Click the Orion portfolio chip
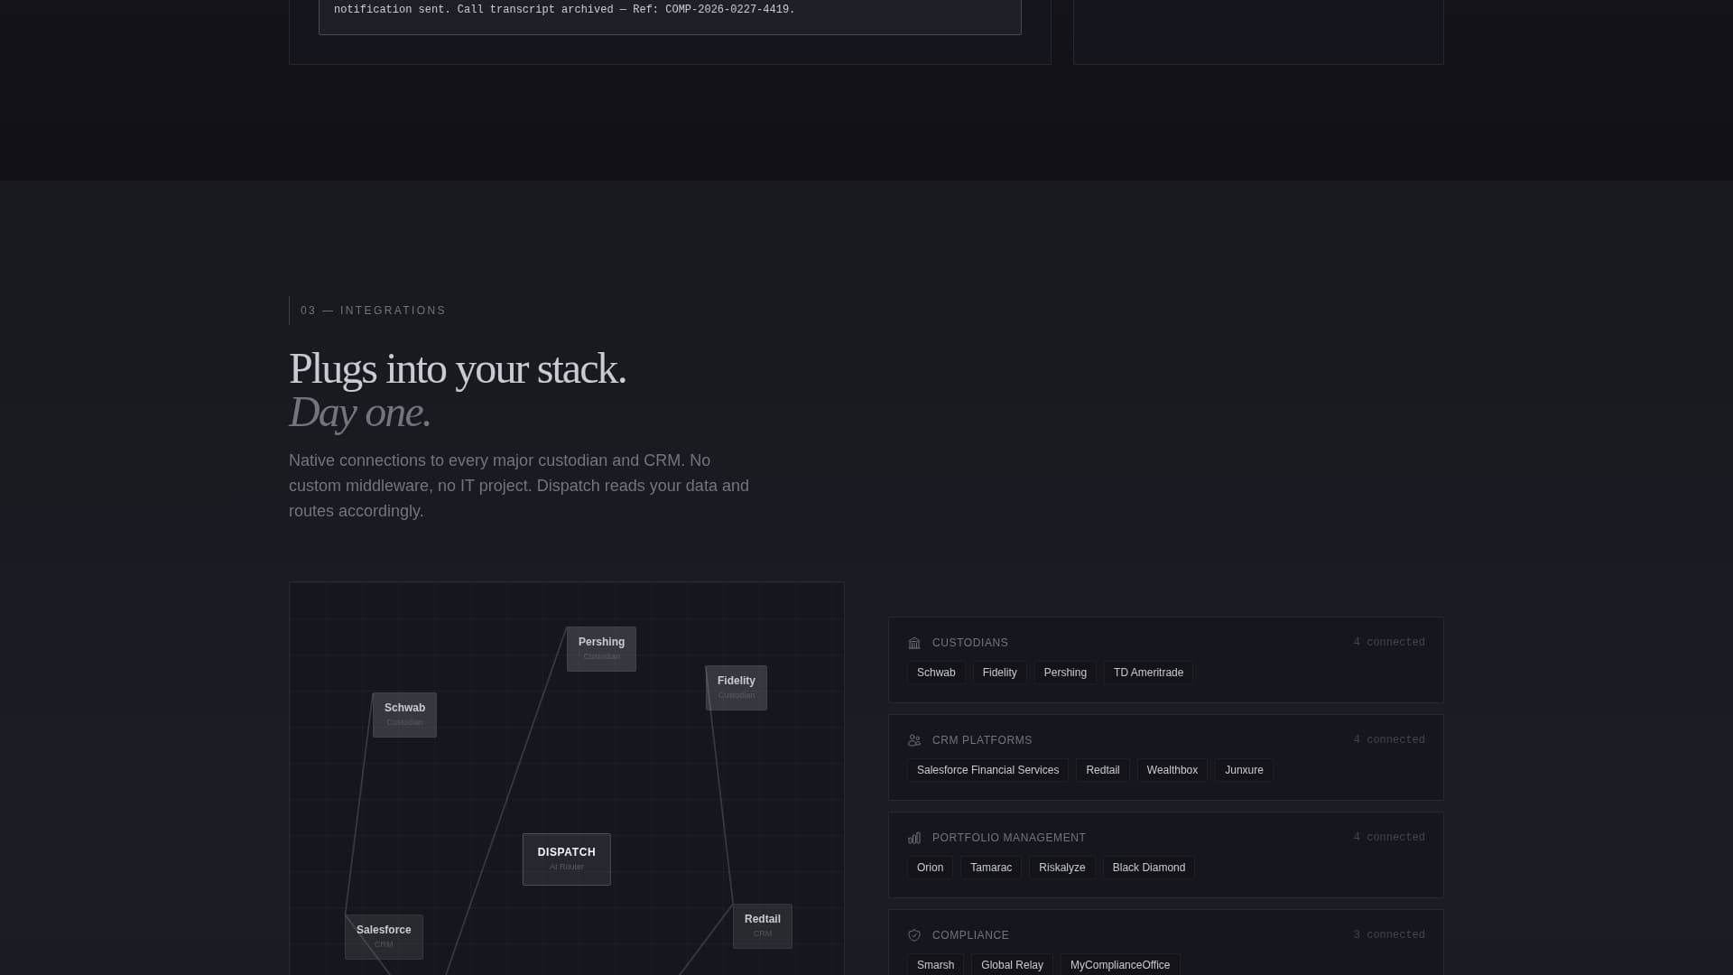 click(x=930, y=868)
